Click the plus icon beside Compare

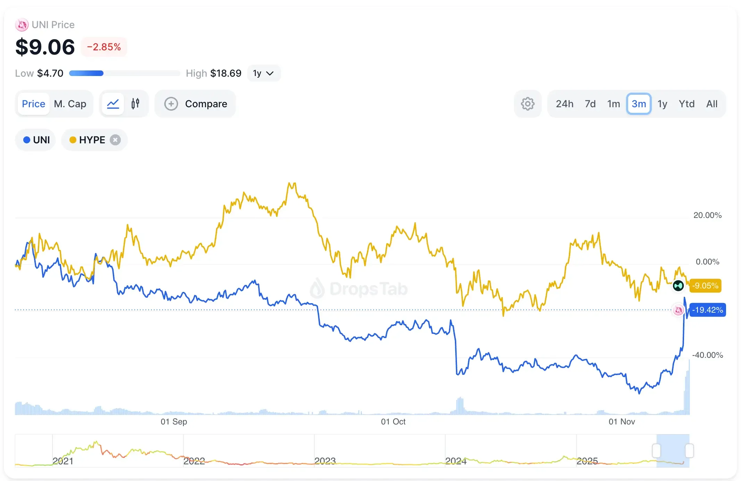pos(171,103)
